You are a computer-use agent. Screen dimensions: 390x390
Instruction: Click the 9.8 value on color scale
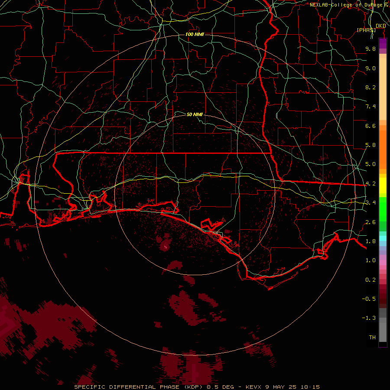coord(370,49)
